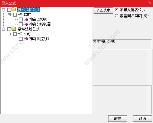This screenshot has width=153, height=123.
Task: Cancel the dialog with 取消
Action: 142,118
